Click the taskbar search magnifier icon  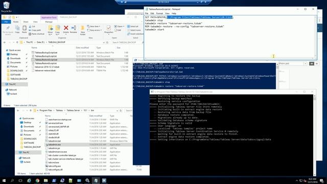(12, 180)
